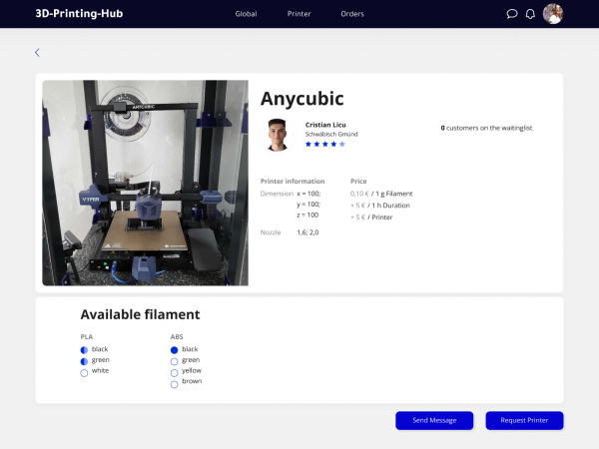Viewport: 599px width, 449px height.
Task: Select ABS yellow filament
Action: [174, 372]
